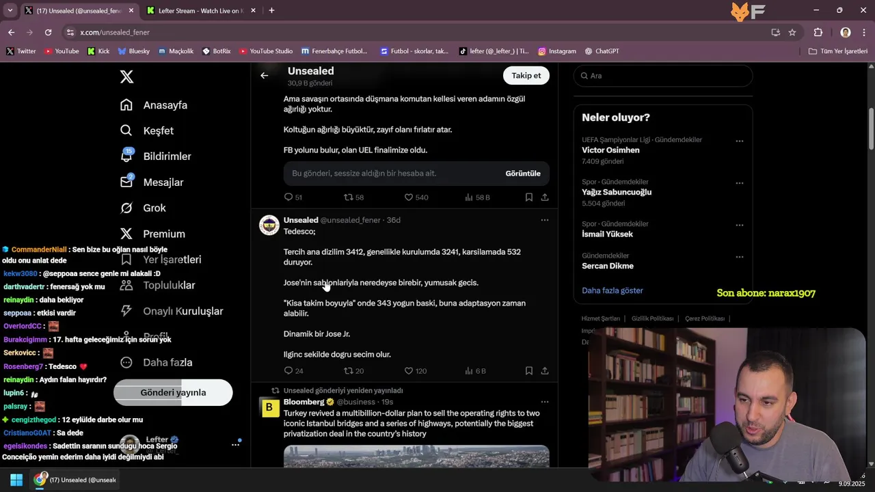This screenshot has height=492, width=875.
Task: More options for Yağız Sabuncuoğlu trend
Action: click(x=740, y=183)
